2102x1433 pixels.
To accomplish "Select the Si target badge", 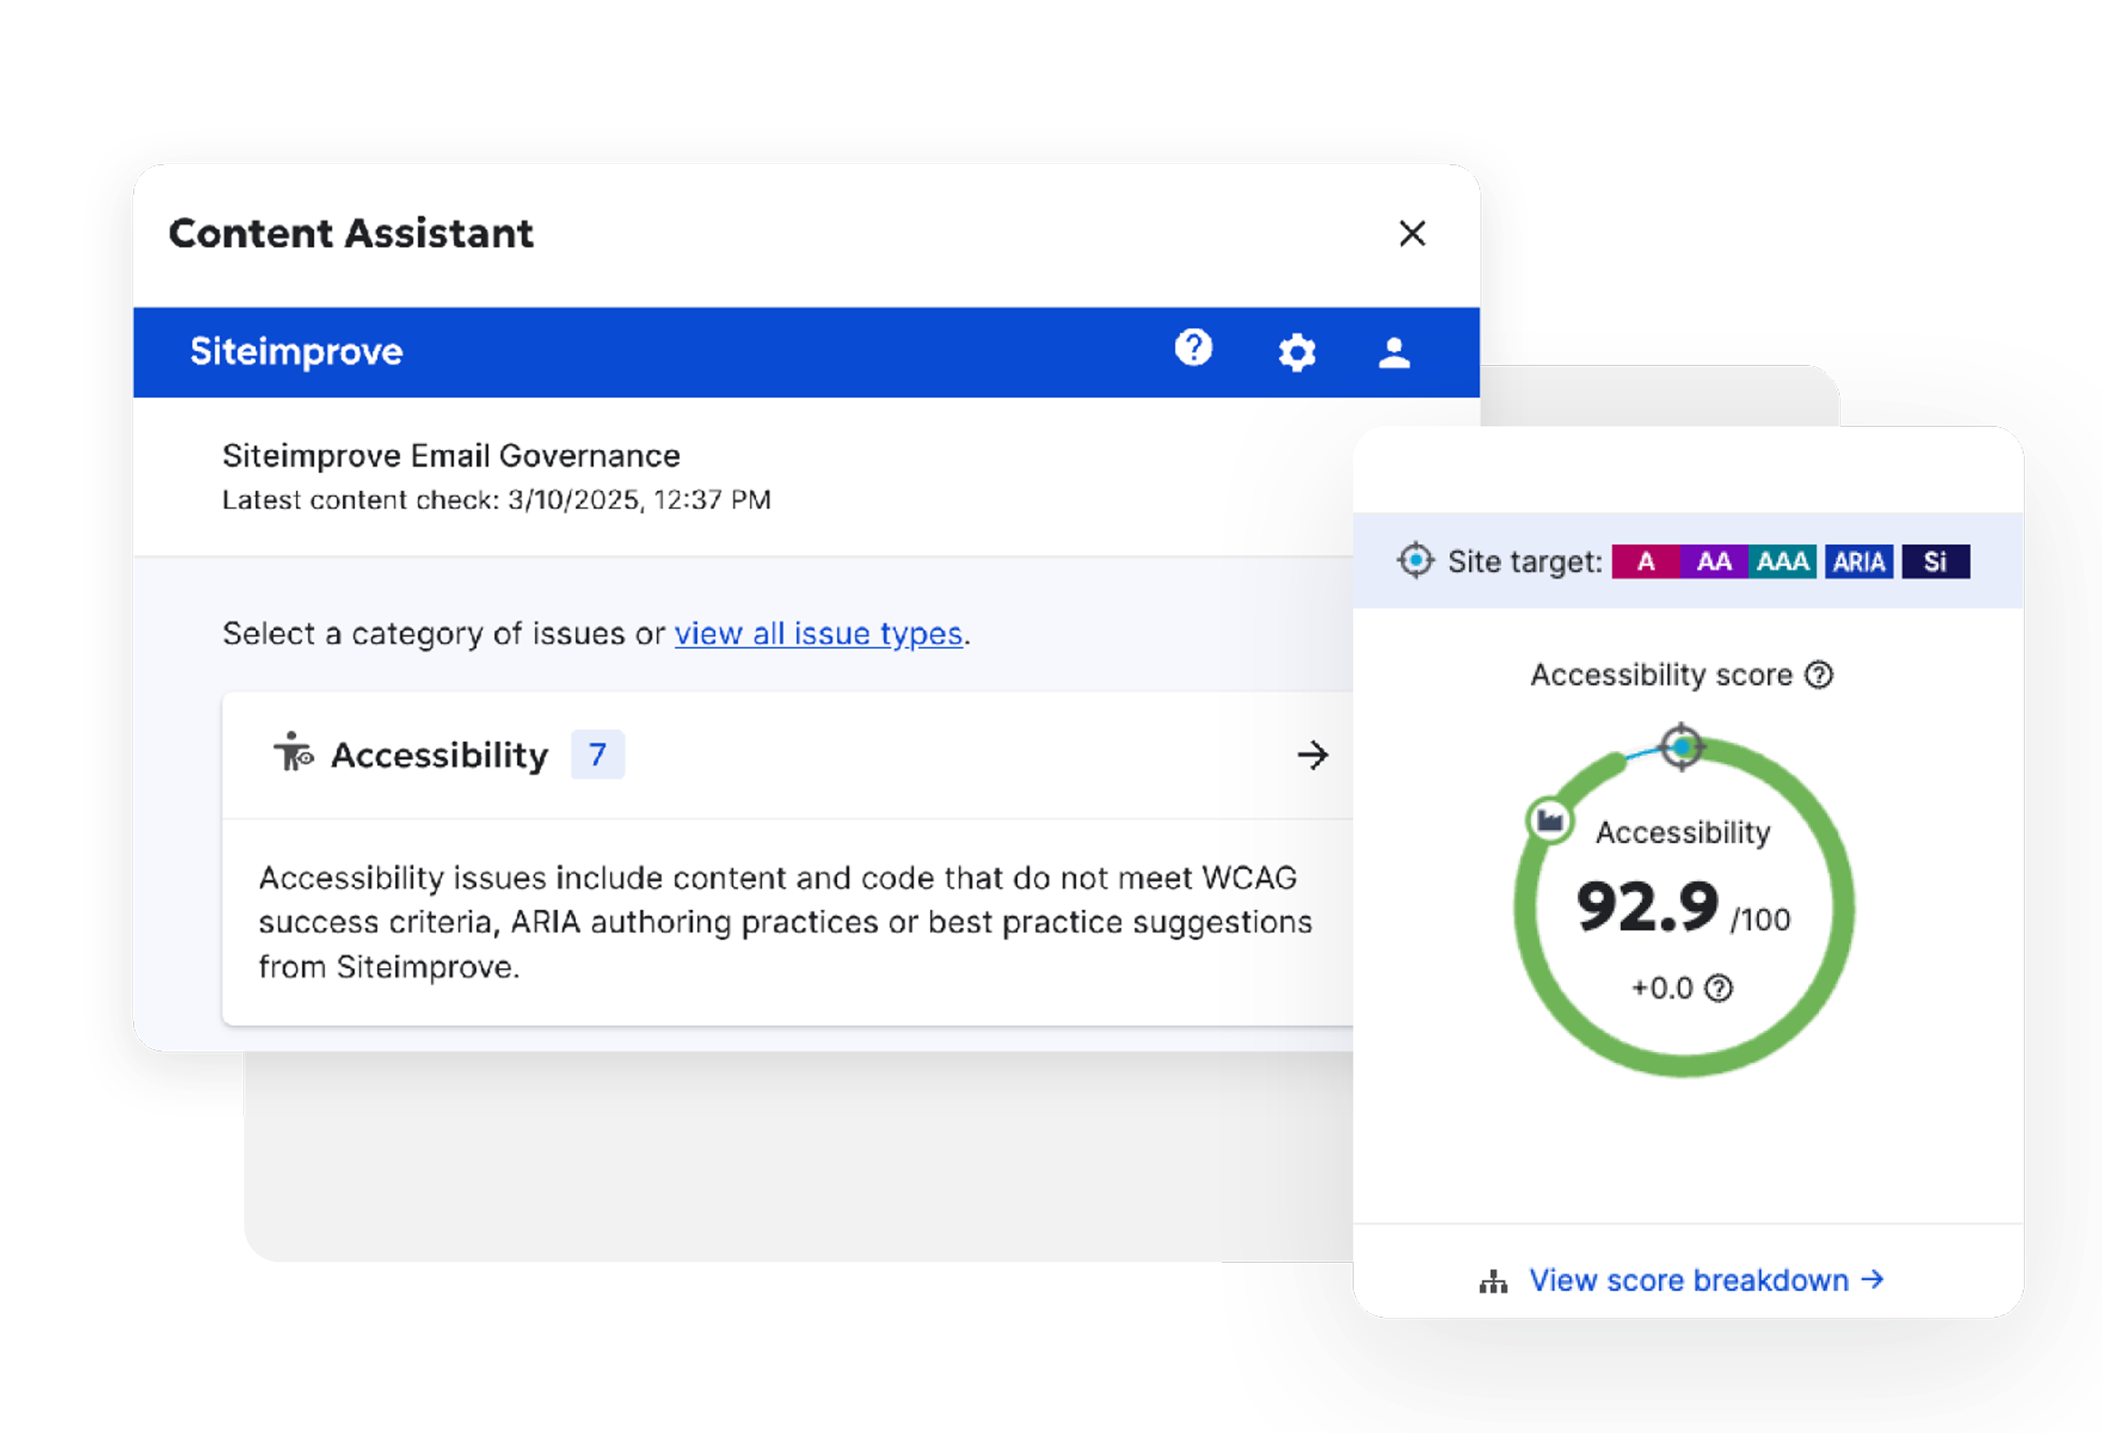I will tap(1935, 561).
